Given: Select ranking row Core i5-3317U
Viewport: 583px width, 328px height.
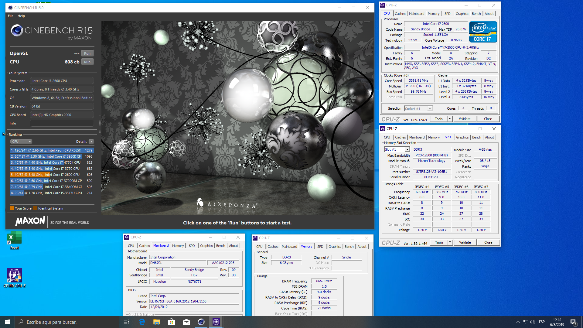Looking at the screenshot, I should coord(52,193).
